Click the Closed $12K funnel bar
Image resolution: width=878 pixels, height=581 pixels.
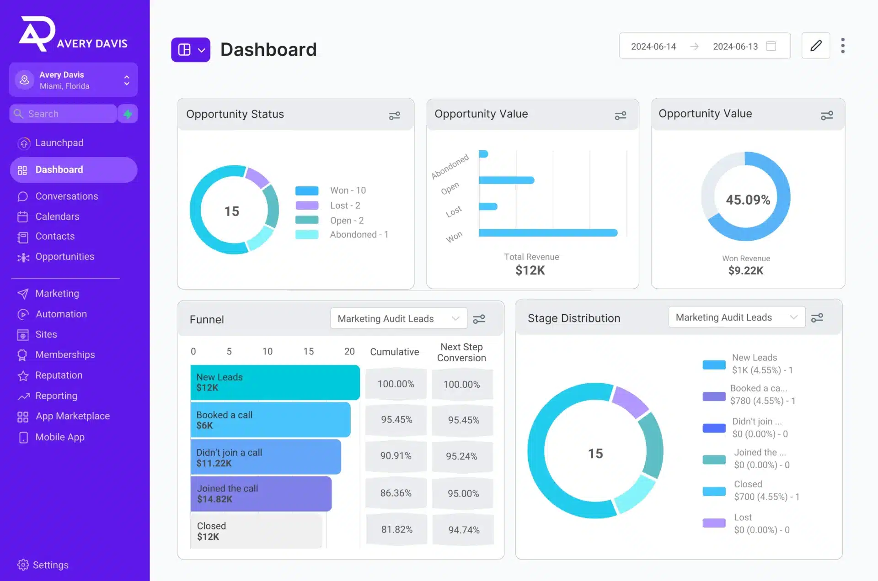[256, 531]
